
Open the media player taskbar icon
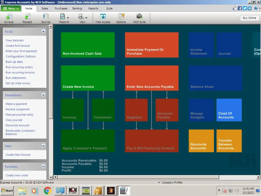tap(35, 190)
